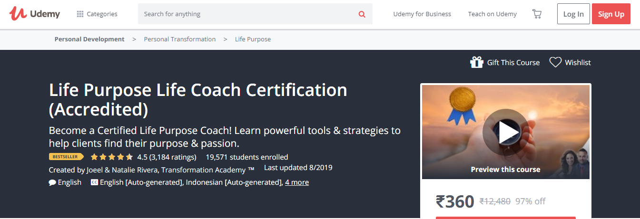Open Udemy for Business
Screen dimensions: 640x219
[422, 14]
